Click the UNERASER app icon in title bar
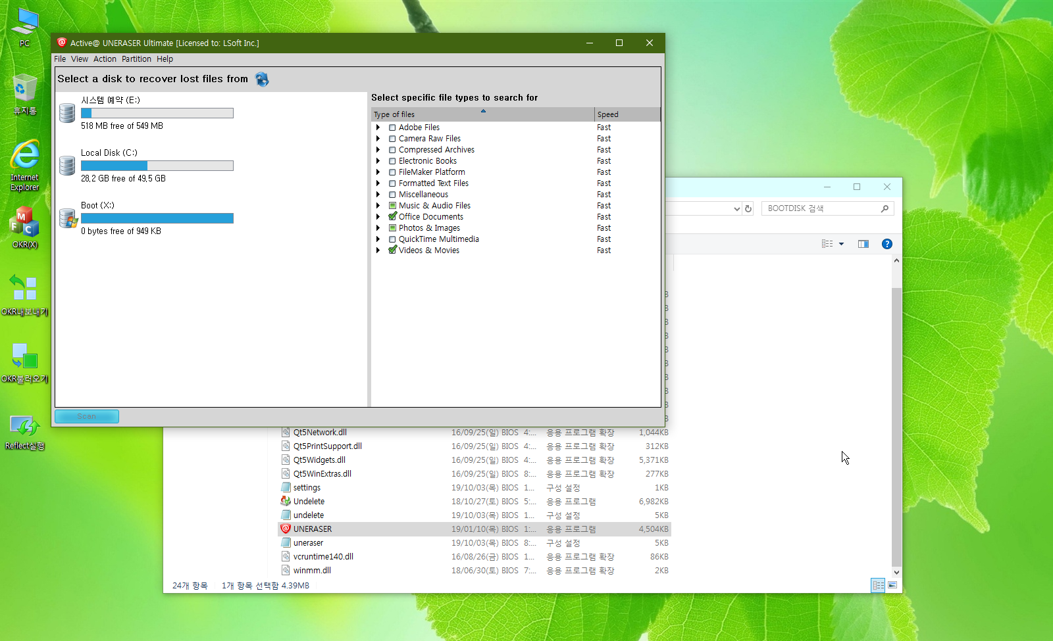Viewport: 1053px width, 641px height. 62,43
